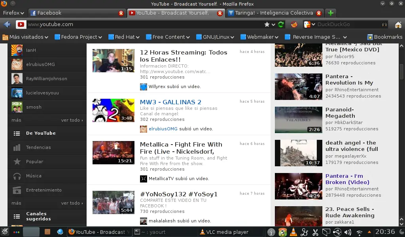Open the Fedora Project bookmarks dropdown
Image resolution: width=405 pixels, height=237 pixels.
tap(78, 37)
